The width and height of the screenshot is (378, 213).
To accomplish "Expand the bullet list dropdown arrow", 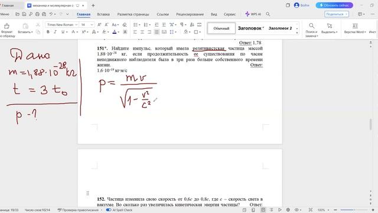I will (x=139, y=25).
